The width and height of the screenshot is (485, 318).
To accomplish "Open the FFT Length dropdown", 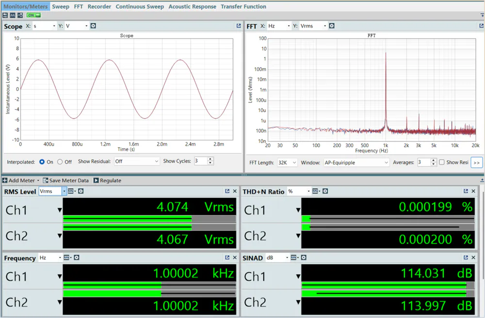I will (x=287, y=163).
